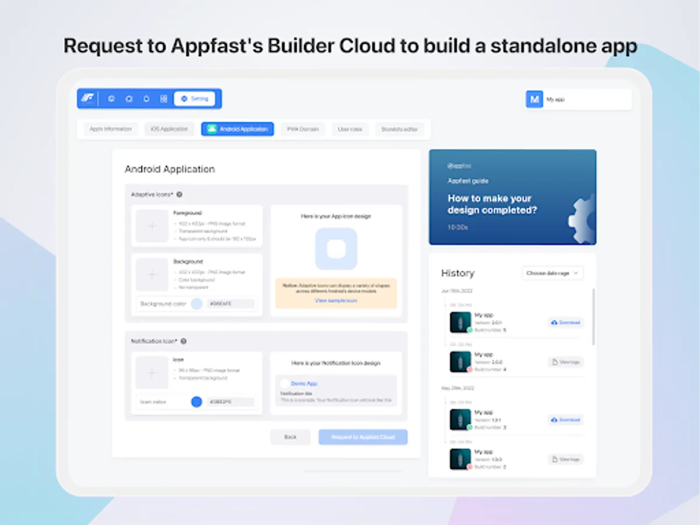
Task: Click the first round icon after the Appfast logo
Action: click(111, 99)
